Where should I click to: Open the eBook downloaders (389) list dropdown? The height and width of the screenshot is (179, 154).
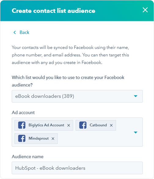(x=77, y=96)
